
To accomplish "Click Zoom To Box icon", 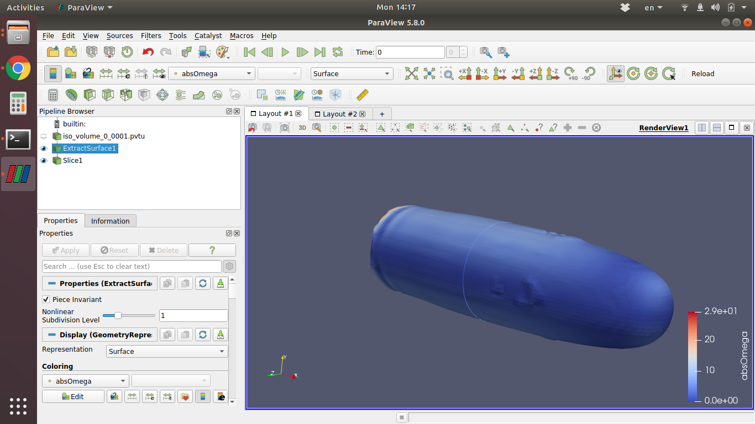I will [447, 73].
